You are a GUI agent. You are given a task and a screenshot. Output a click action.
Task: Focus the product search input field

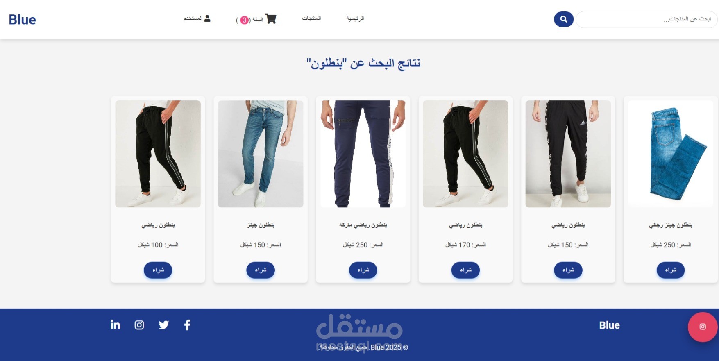click(646, 19)
